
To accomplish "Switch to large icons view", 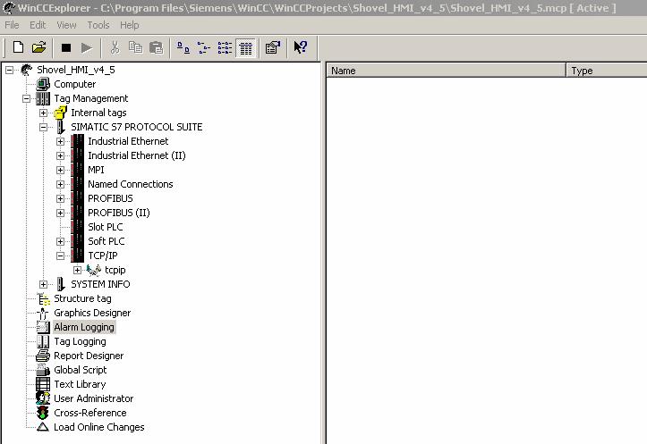I will [x=183, y=47].
